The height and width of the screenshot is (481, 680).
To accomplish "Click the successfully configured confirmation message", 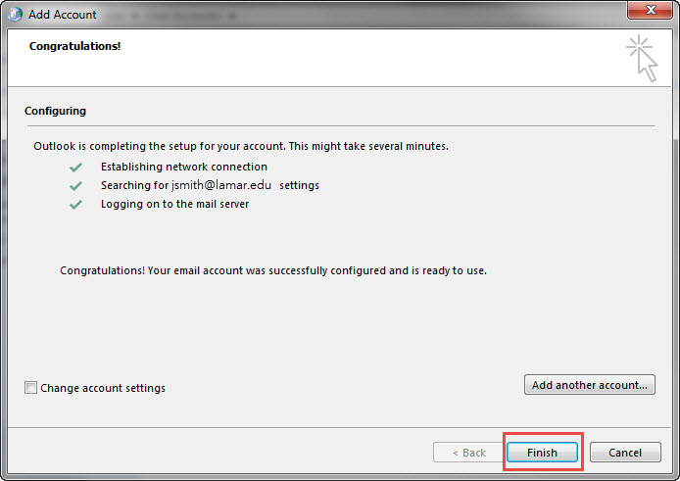I will click(x=273, y=269).
